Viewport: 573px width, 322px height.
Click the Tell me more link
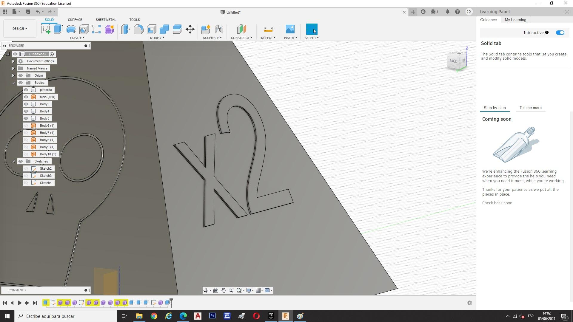pos(530,108)
